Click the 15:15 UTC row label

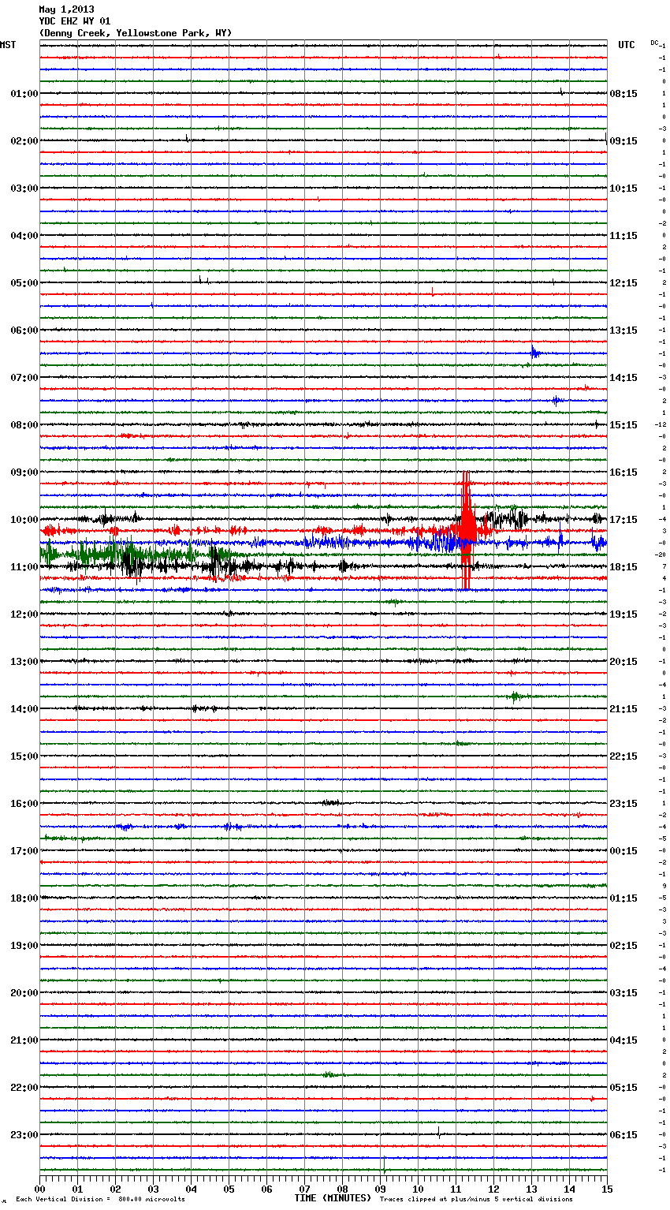623,425
